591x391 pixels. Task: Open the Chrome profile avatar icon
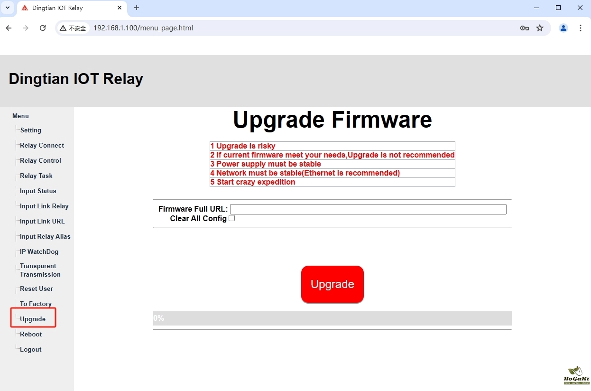563,28
